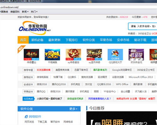157x125 pixels.
Task: Open the 谷歌浏览器 link
Action: click(118, 77)
